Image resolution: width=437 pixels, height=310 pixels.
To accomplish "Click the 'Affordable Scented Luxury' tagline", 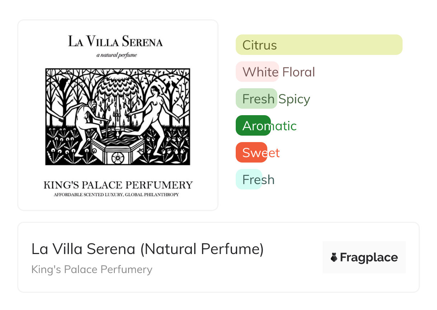I will pos(116,195).
